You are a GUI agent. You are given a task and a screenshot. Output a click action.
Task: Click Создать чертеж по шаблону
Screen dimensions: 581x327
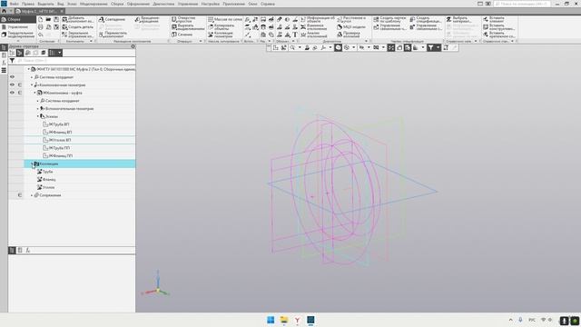[x=389, y=19]
